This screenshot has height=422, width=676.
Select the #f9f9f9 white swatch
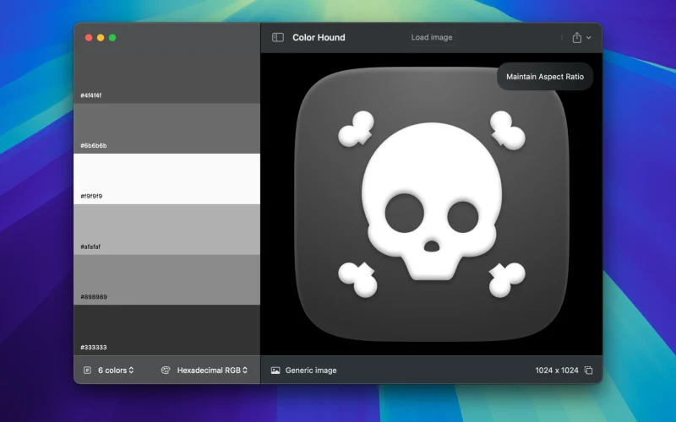tap(166, 179)
